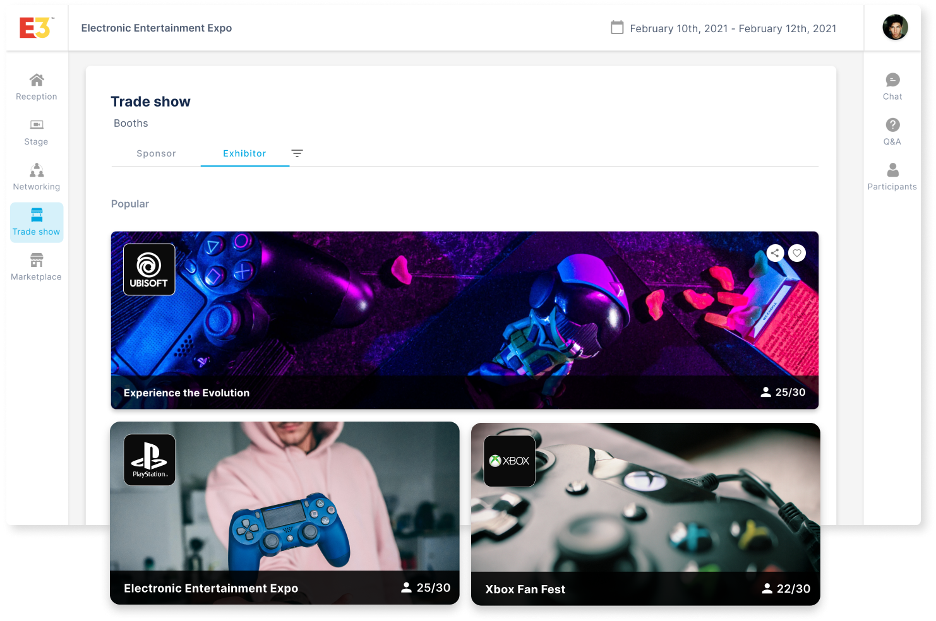Screen dimensions: 936x621
Task: Open the Reception home icon
Action: (37, 80)
